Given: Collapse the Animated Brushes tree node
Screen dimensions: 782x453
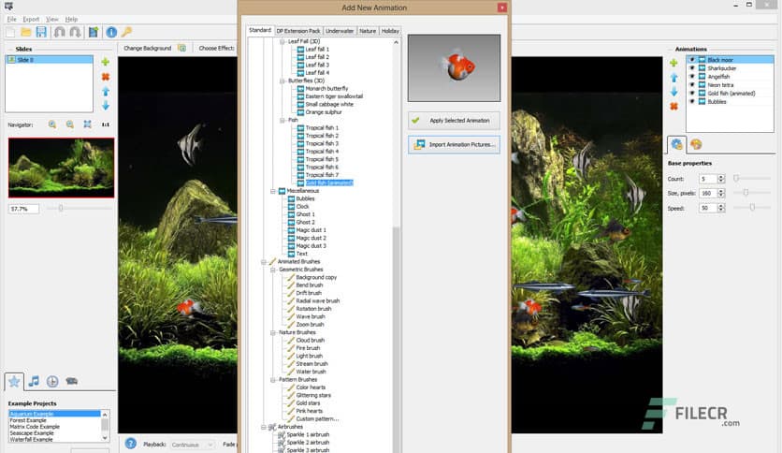Looking at the screenshot, I should coord(264,262).
